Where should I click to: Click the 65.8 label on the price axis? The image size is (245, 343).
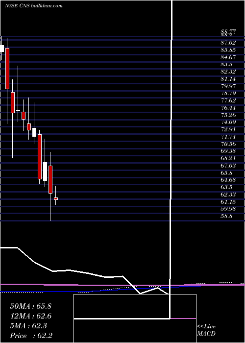point(226,173)
